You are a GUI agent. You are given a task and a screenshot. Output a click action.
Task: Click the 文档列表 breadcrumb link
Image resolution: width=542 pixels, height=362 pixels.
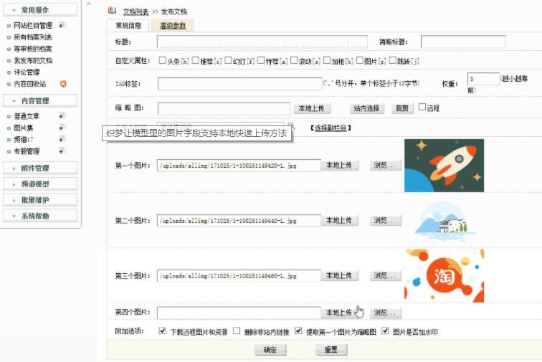pos(135,11)
